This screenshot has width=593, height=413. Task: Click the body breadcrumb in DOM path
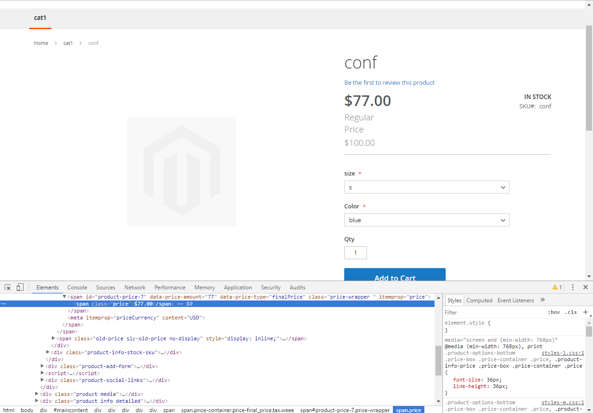pyautogui.click(x=27, y=410)
